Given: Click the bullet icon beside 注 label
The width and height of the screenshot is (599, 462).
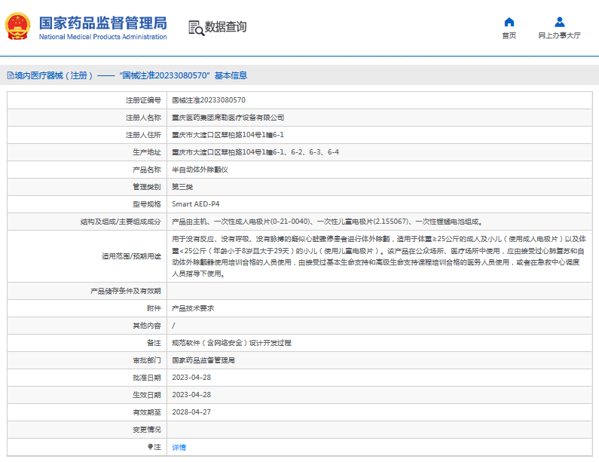Looking at the screenshot, I should click(150, 446).
